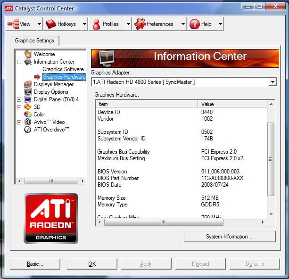Click the Color wheel icon
Screen dimensions: 289x279
tap(28, 115)
